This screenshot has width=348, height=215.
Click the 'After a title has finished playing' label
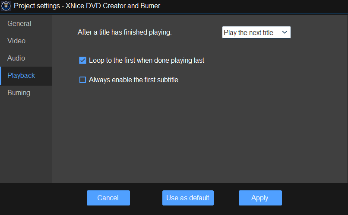tap(124, 32)
